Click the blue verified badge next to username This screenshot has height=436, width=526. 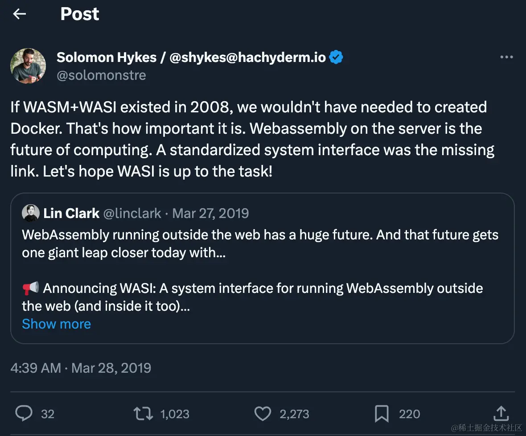(336, 57)
